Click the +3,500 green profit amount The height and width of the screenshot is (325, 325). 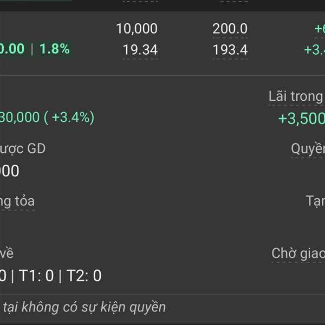click(x=301, y=119)
